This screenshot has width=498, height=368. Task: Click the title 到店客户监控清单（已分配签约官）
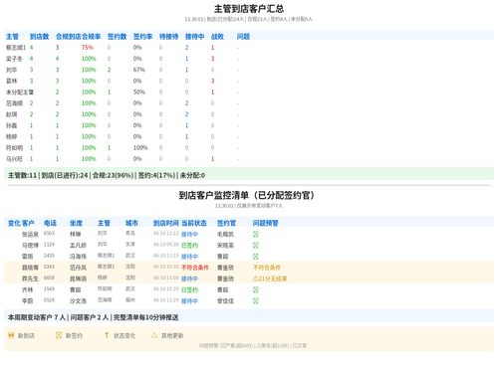[247, 195]
